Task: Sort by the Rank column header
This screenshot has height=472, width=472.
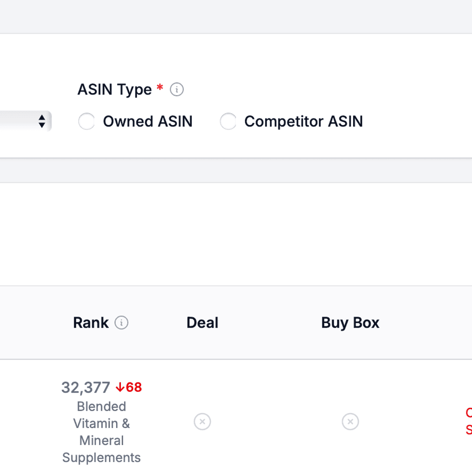Action: point(91,323)
